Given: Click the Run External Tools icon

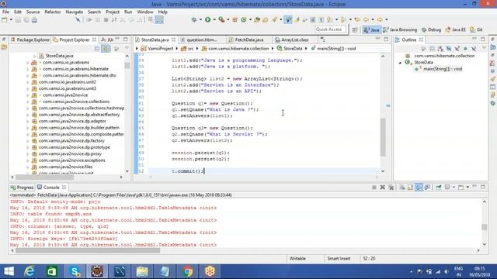Looking at the screenshot, I should pos(221,19).
